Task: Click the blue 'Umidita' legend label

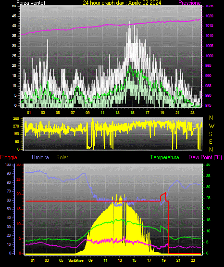Action: click(x=40, y=157)
